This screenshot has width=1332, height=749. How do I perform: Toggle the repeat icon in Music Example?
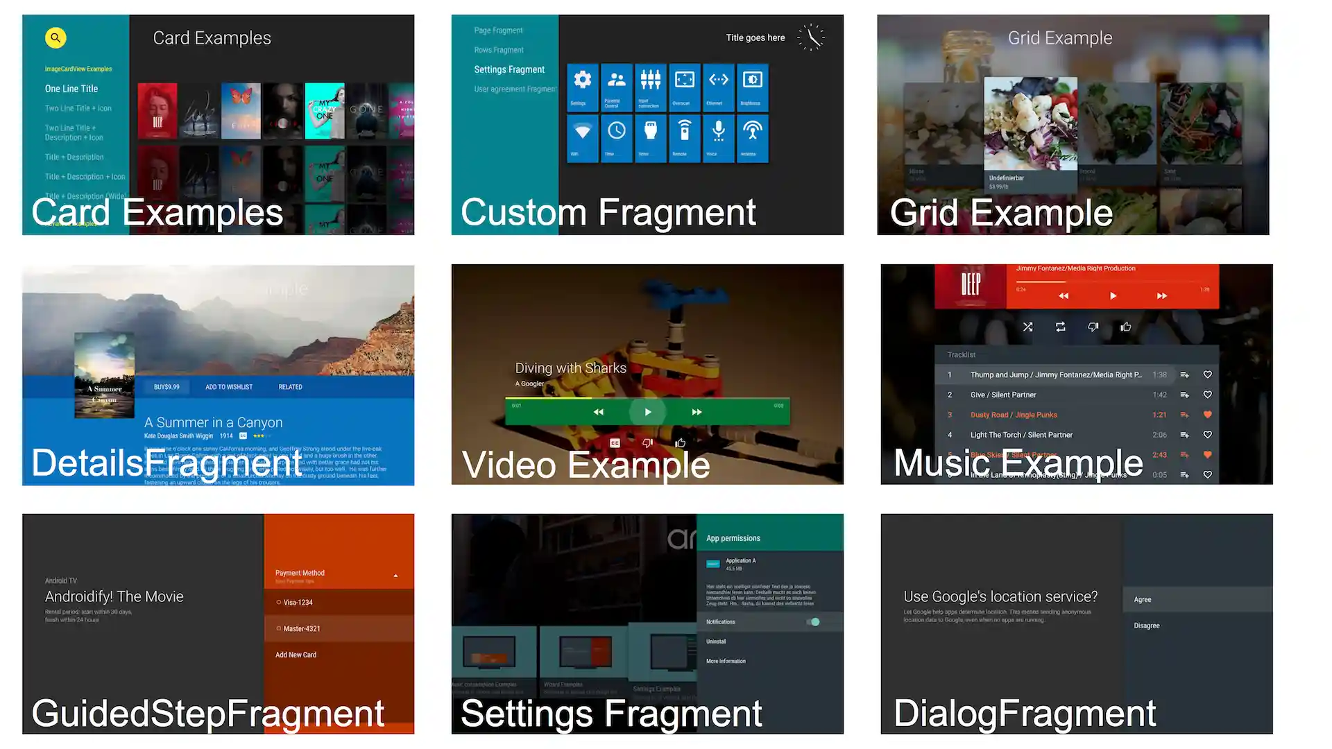click(x=1060, y=327)
